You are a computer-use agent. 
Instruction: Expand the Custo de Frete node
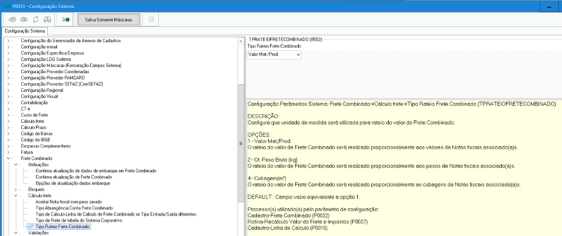(8, 115)
